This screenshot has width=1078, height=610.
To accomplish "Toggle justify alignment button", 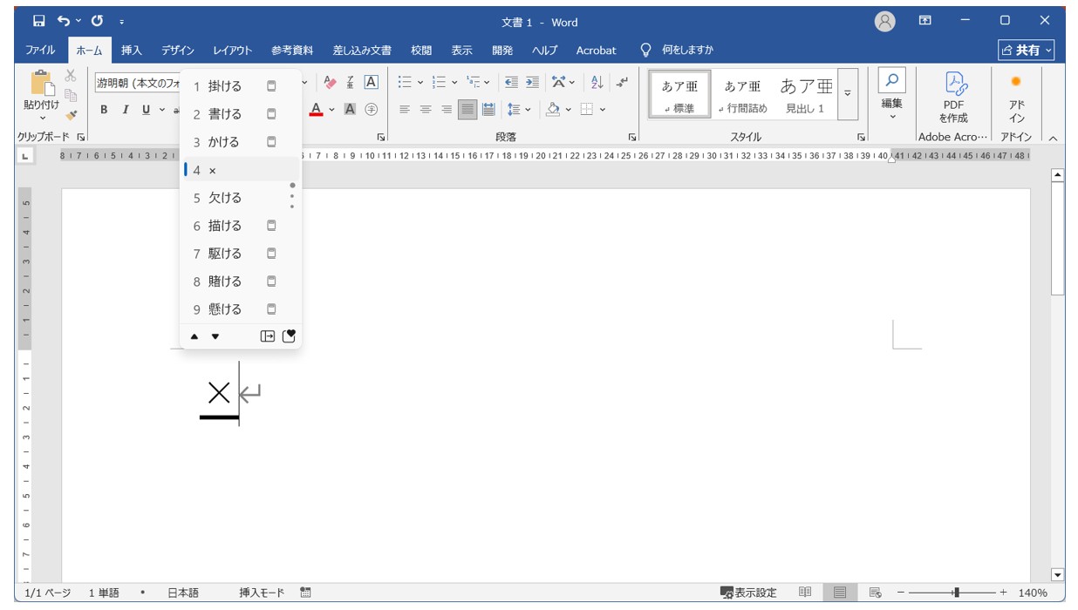I will point(467,109).
